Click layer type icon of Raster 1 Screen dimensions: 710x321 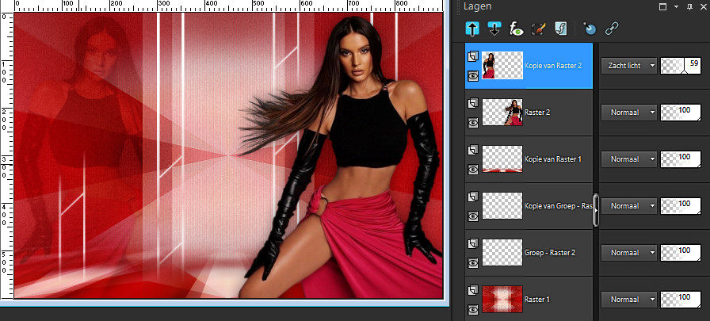472,290
